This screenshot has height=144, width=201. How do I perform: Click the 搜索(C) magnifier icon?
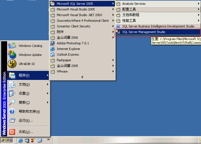coord(12,102)
